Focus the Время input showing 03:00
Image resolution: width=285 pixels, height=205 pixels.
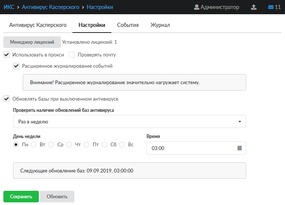tap(190, 148)
